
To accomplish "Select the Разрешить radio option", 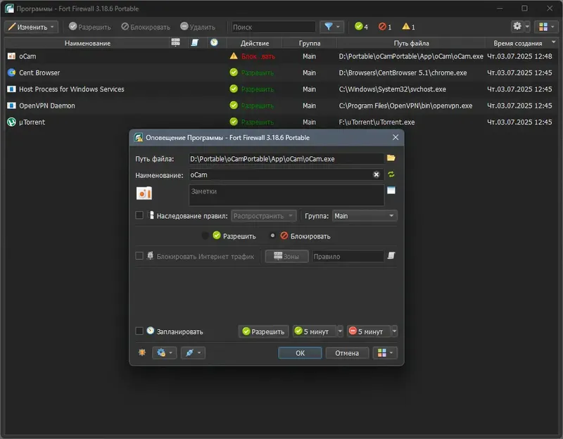I will point(205,236).
